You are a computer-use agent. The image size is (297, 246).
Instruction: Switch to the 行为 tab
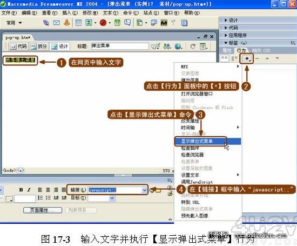(241, 50)
